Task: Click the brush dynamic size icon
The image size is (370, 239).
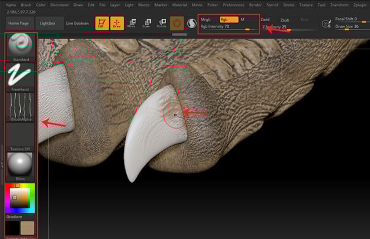Action: tap(327, 23)
